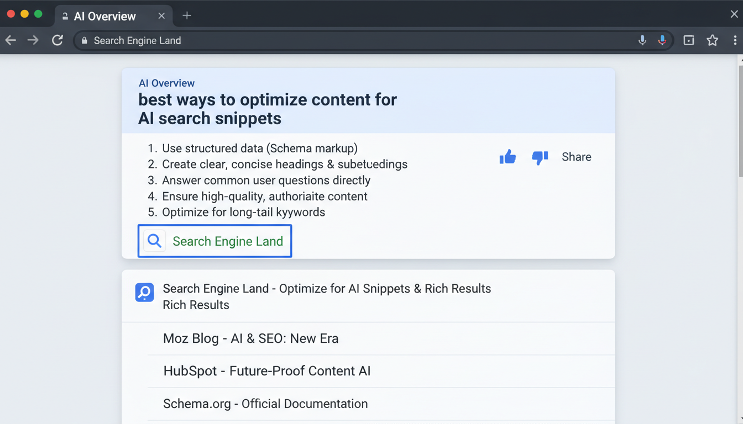Start a voice search with the microphone icon
The height and width of the screenshot is (424, 743).
click(x=642, y=40)
